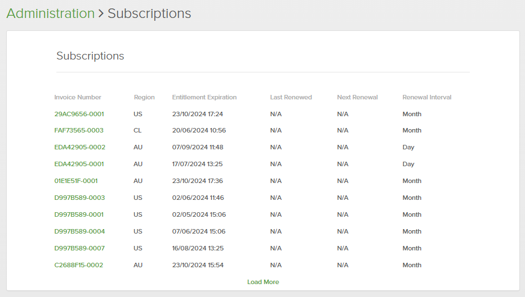
Task: Open invoice FAF73565-0003
Action: 79,130
